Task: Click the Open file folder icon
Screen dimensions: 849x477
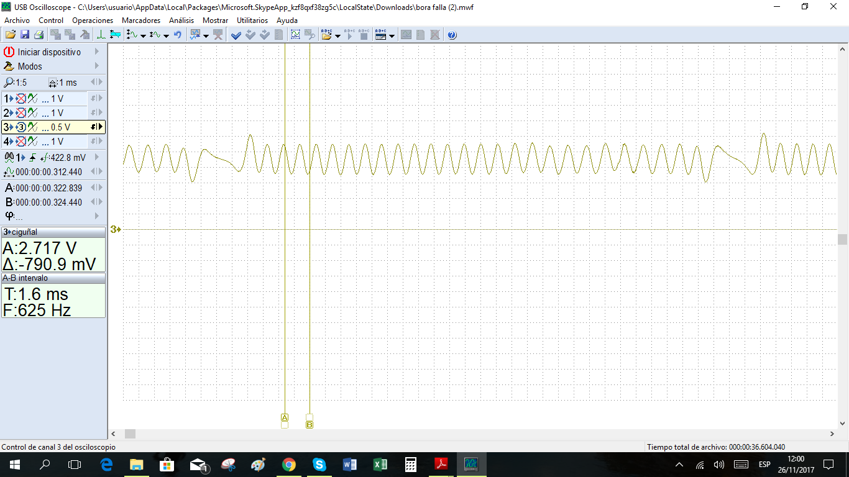Action: (x=11, y=35)
